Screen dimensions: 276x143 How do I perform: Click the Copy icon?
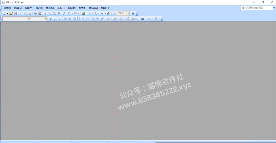(x=50, y=13)
